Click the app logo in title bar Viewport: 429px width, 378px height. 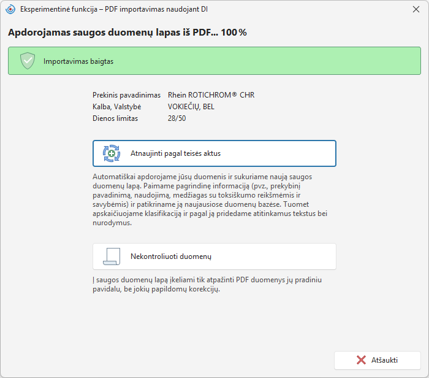click(x=10, y=9)
